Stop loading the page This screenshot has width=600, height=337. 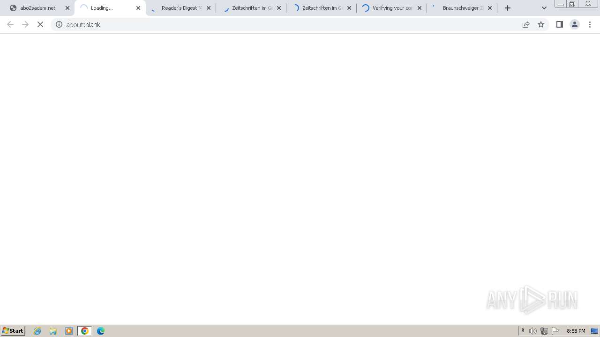pyautogui.click(x=40, y=24)
